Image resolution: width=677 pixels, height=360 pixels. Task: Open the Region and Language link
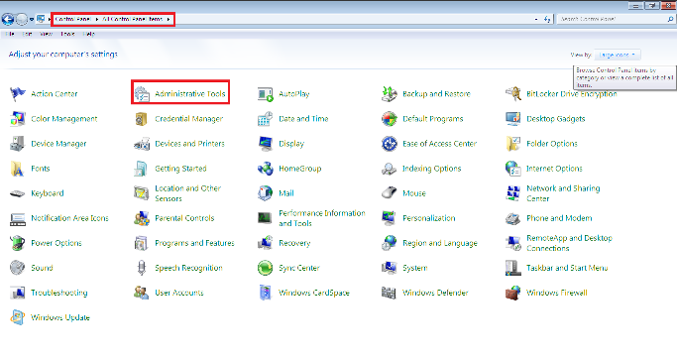(x=440, y=243)
